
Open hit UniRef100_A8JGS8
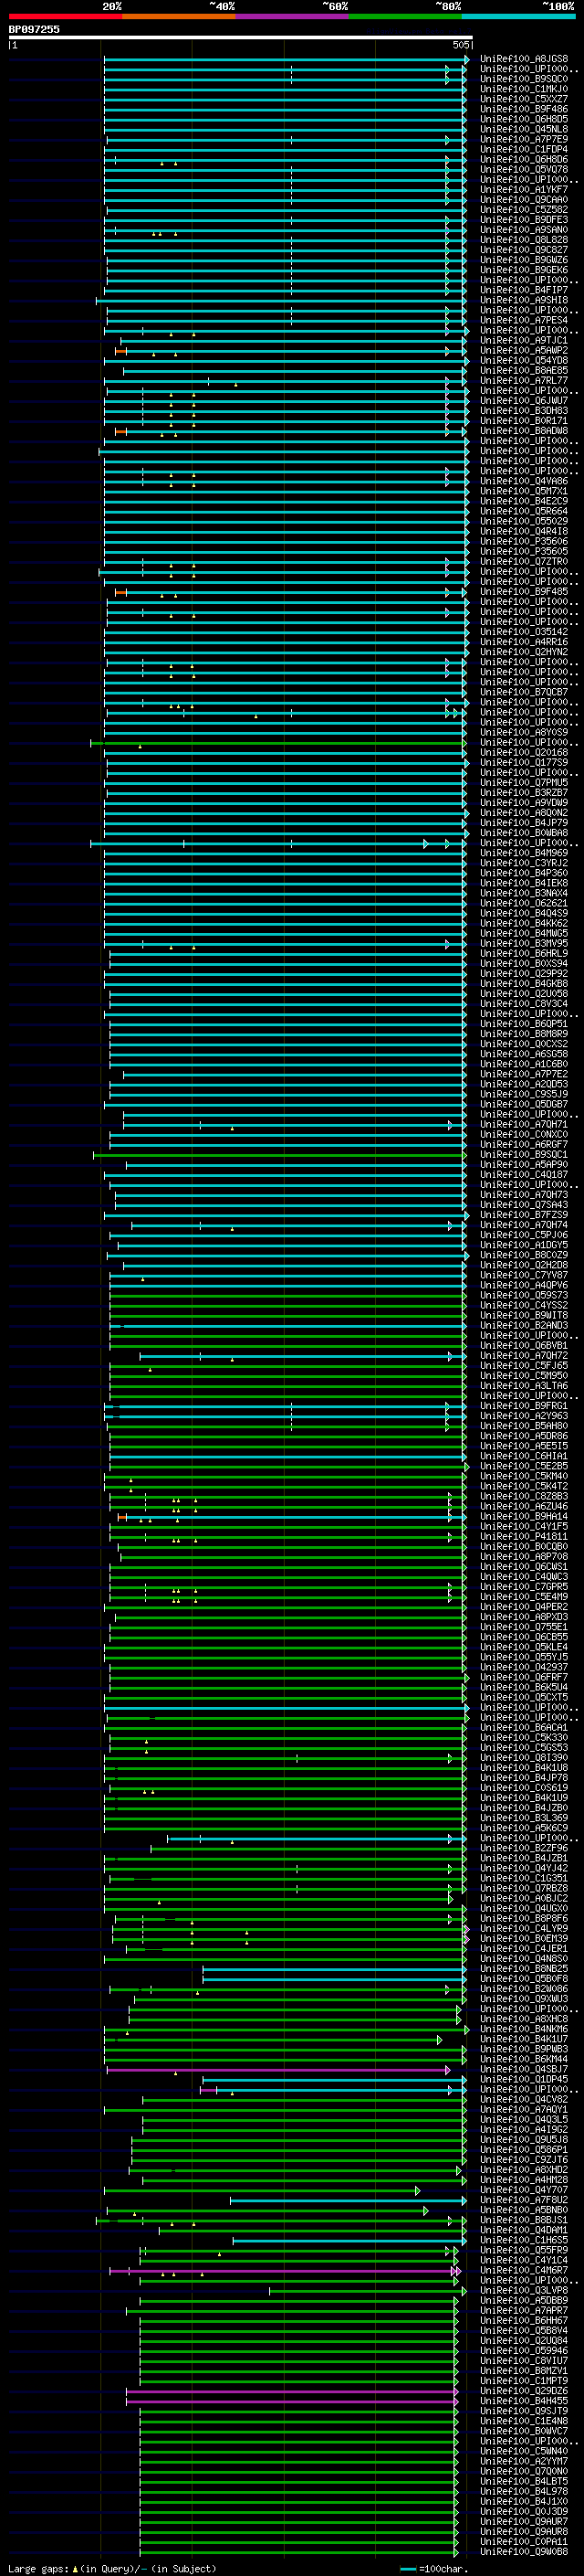tap(524, 59)
